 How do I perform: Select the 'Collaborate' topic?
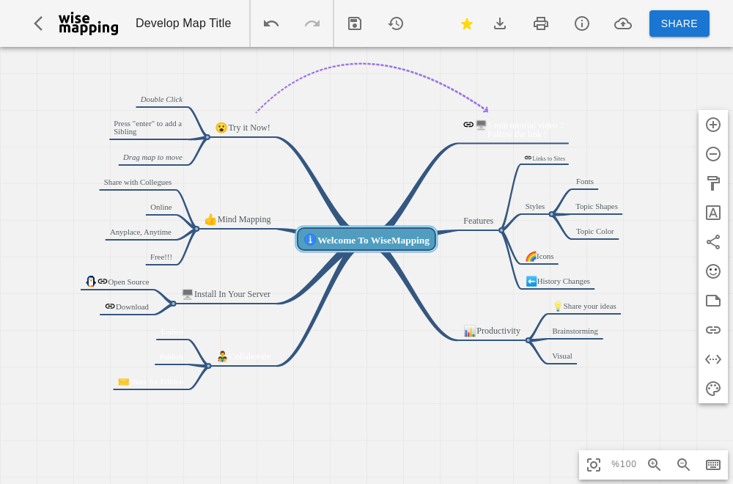(x=244, y=356)
